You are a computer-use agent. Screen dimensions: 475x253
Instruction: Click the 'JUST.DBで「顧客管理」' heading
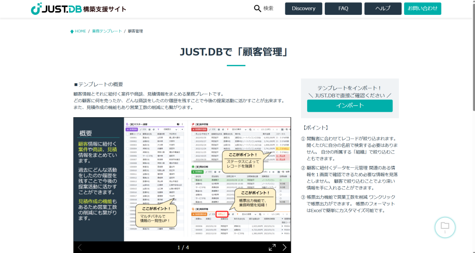pyautogui.click(x=234, y=52)
